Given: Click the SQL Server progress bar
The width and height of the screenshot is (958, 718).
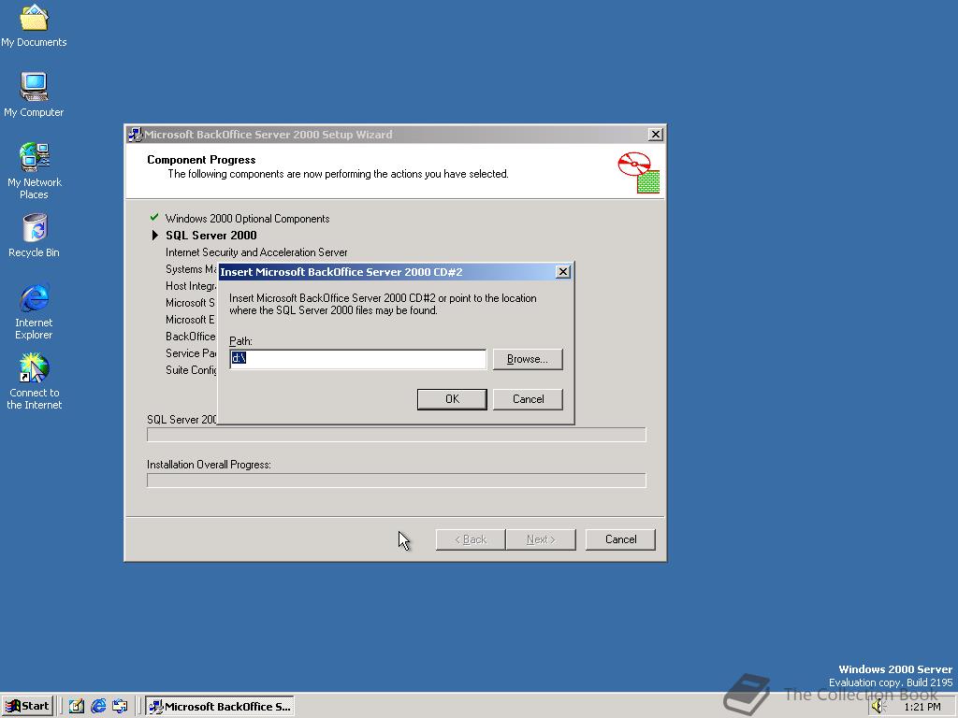Looking at the screenshot, I should pyautogui.click(x=397, y=434).
